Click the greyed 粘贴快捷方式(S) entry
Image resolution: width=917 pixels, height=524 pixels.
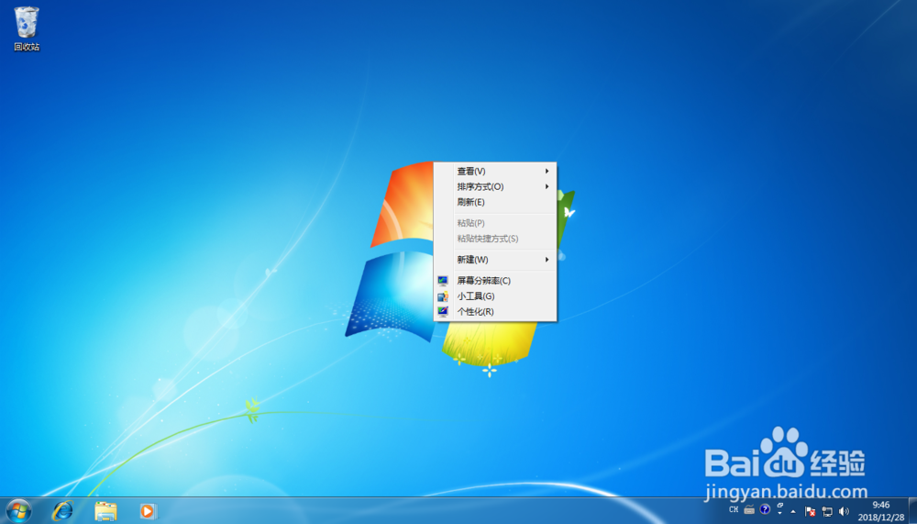pyautogui.click(x=495, y=239)
